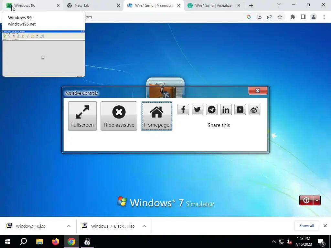The width and height of the screenshot is (331, 248).
Task: Switch to Win7 Simu Visnalize tab
Action: [x=214, y=5]
